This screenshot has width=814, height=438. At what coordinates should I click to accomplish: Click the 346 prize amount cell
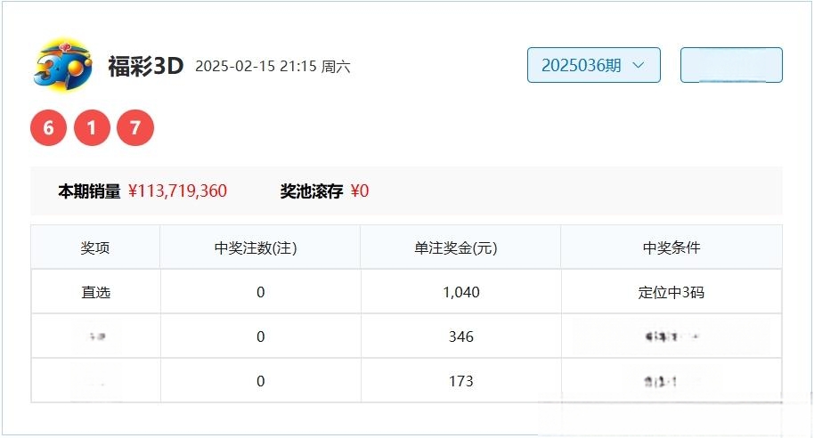click(461, 337)
